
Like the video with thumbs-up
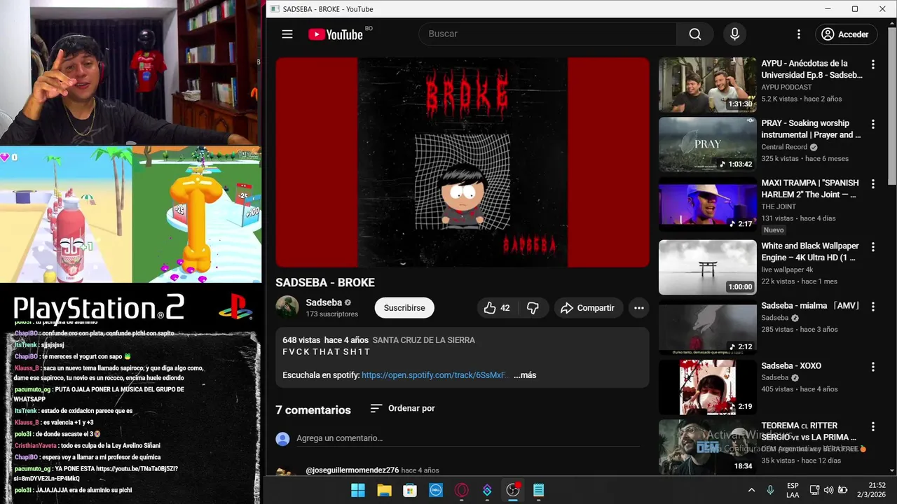tap(498, 308)
